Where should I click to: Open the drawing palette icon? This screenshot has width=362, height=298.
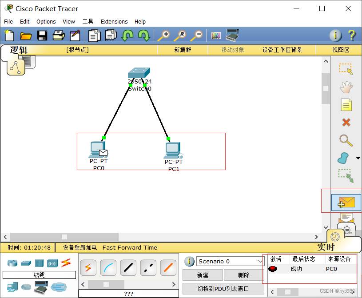pyautogui.click(x=216, y=36)
